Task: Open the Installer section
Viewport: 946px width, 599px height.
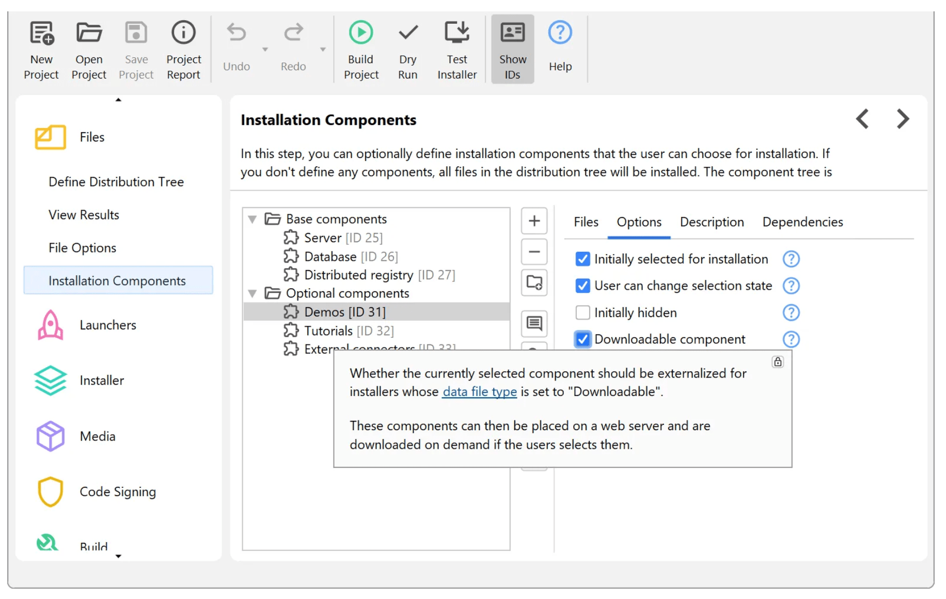Action: (x=102, y=381)
